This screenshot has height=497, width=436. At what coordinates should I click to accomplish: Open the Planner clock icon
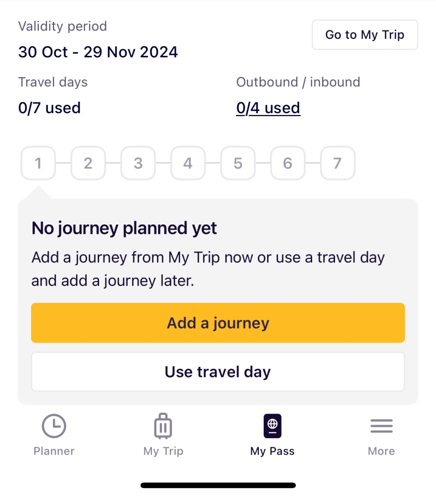pos(54,426)
